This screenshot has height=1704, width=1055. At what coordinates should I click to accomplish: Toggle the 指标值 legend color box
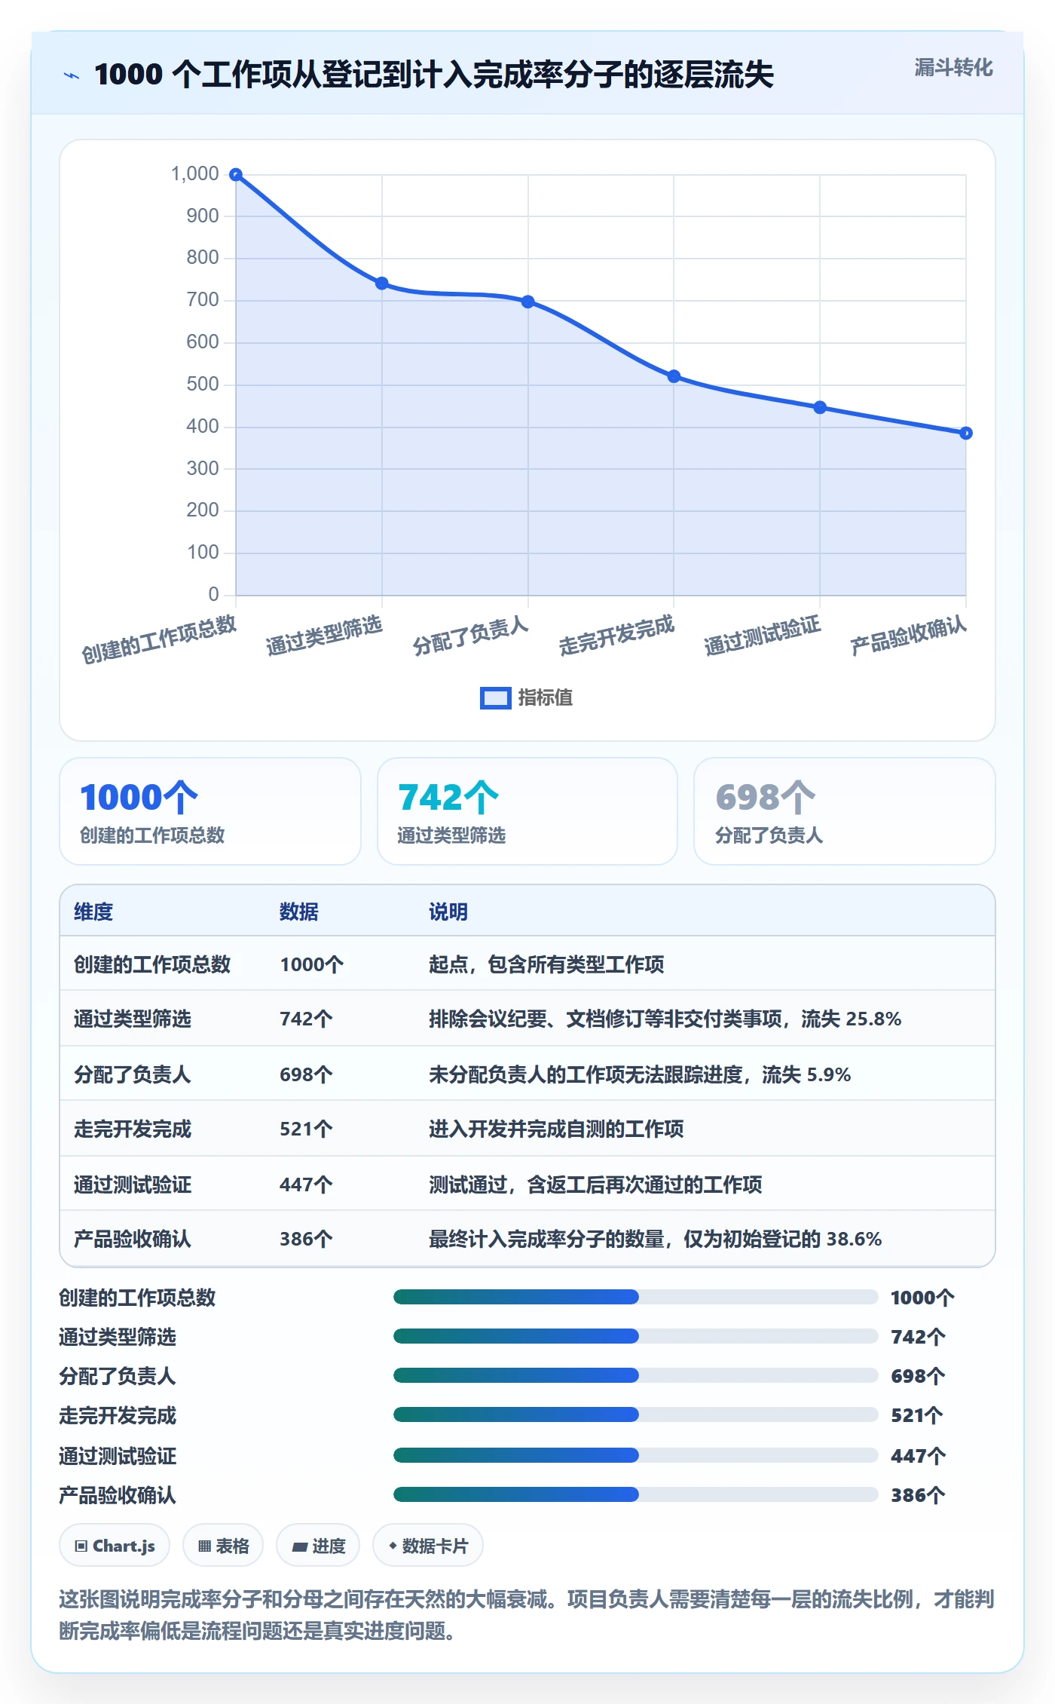495,698
